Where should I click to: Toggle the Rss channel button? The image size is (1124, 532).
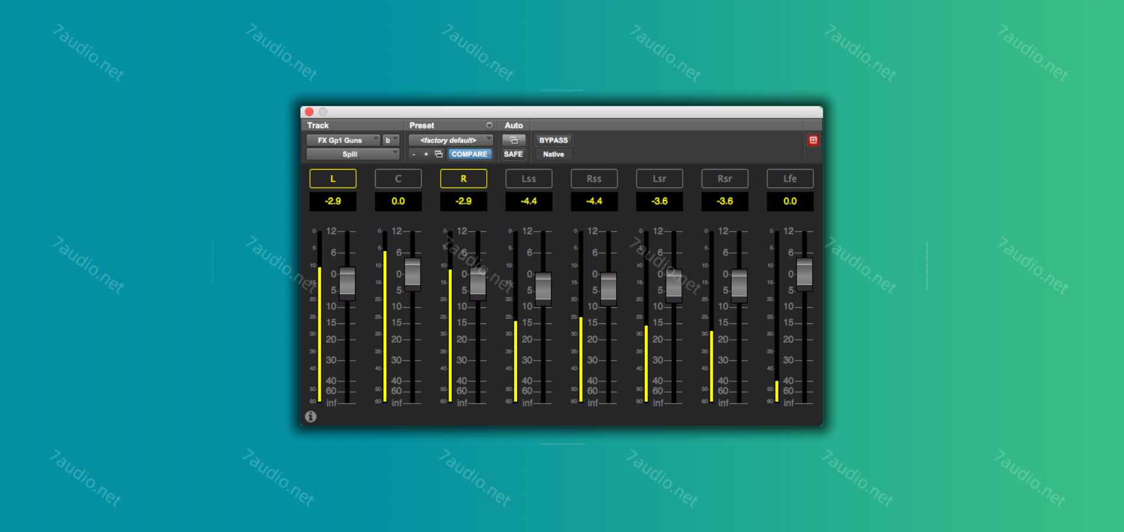(x=594, y=179)
